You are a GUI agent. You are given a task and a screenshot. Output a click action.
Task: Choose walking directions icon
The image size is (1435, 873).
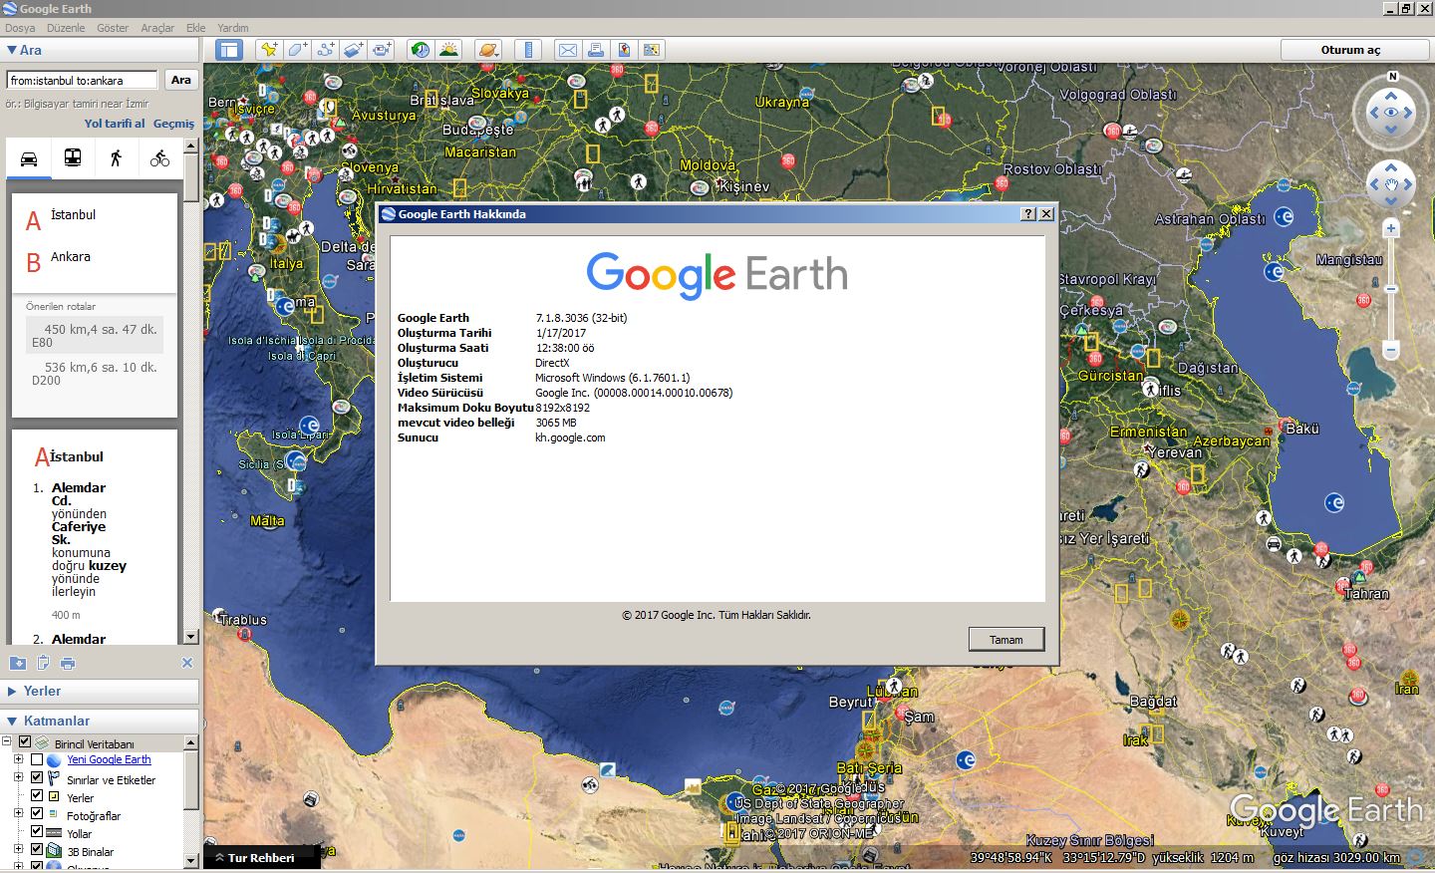117,158
